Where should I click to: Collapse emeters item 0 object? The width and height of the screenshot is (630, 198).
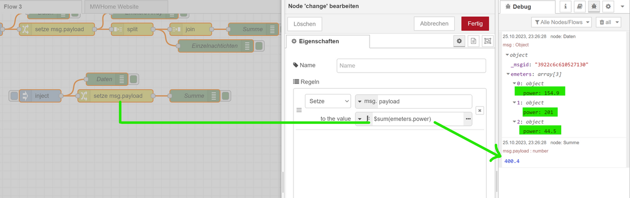[x=515, y=84]
